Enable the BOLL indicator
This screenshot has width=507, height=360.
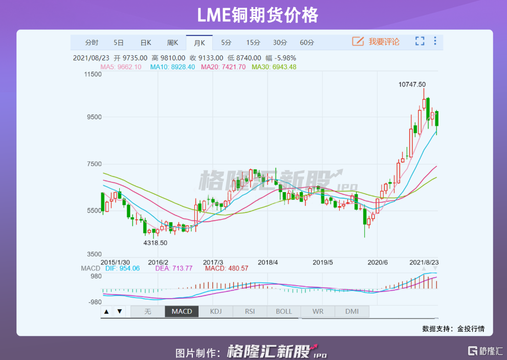[283, 311]
